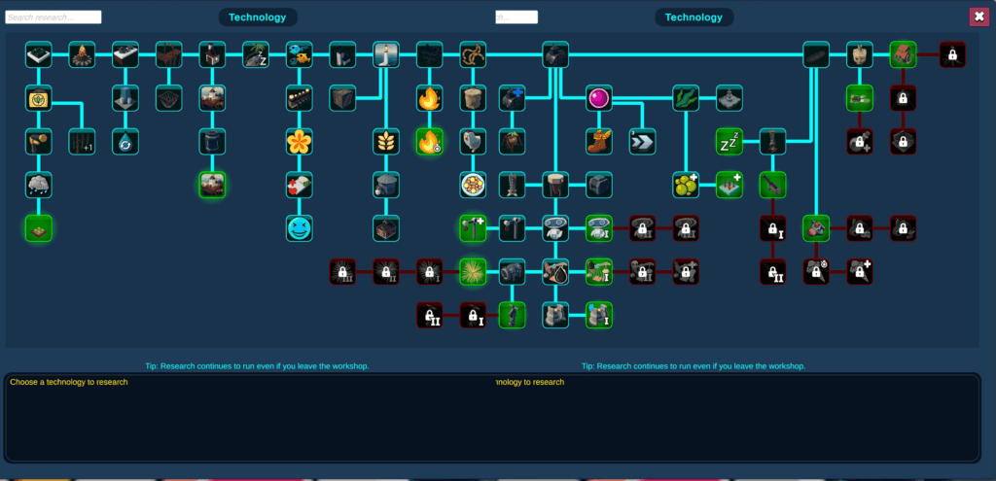Choose the rain cloud technology node

pyautogui.click(x=39, y=185)
